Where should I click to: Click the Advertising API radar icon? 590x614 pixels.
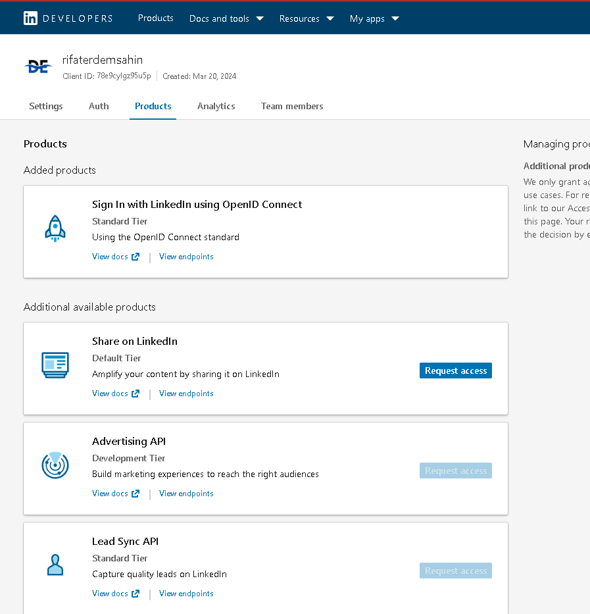55,465
